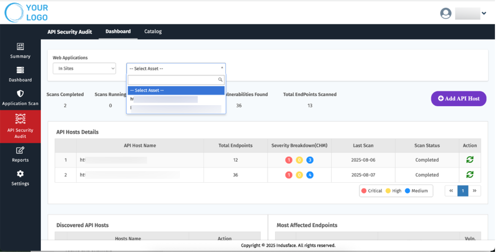The height and width of the screenshot is (252, 496).
Task: Click critical count badge in row 2
Action: coord(288,175)
